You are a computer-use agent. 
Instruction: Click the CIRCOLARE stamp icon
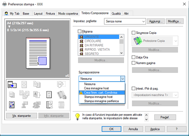click(81, 41)
